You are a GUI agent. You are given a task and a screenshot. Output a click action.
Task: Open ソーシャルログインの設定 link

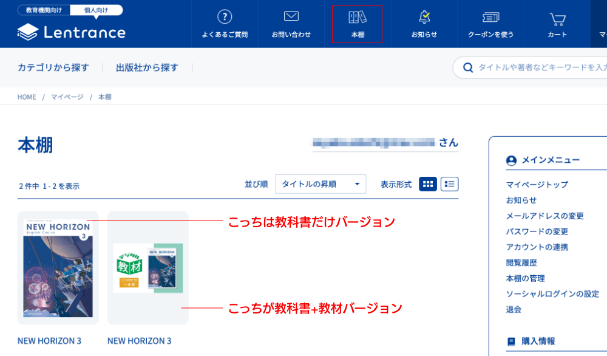click(552, 293)
